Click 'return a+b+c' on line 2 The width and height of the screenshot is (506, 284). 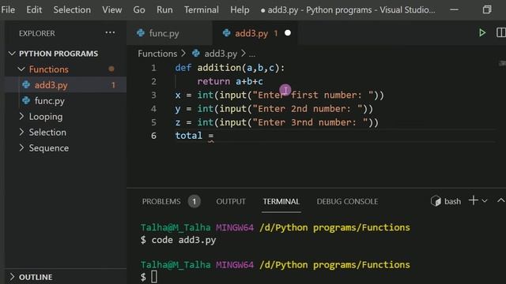pos(230,81)
